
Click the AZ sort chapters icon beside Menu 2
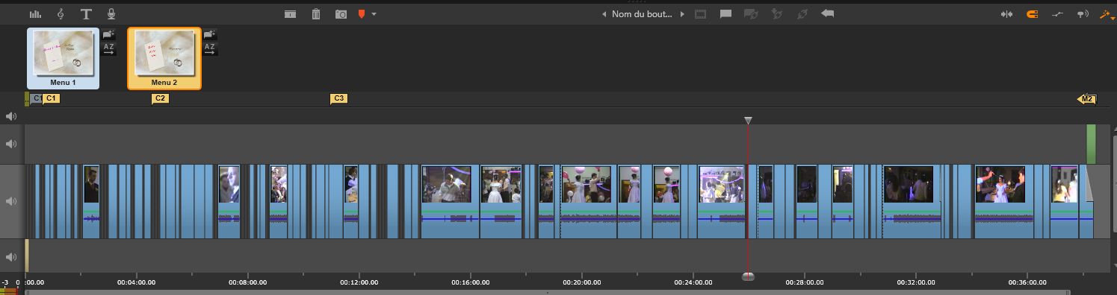tap(210, 49)
